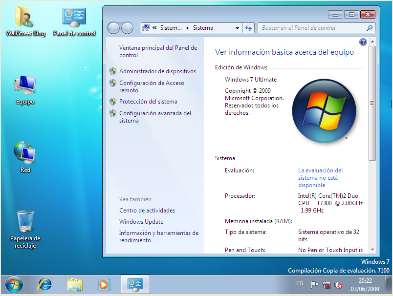
Task: Click the Intel(R) Core(TM)2 Duo processor value
Action: pyautogui.click(x=330, y=203)
